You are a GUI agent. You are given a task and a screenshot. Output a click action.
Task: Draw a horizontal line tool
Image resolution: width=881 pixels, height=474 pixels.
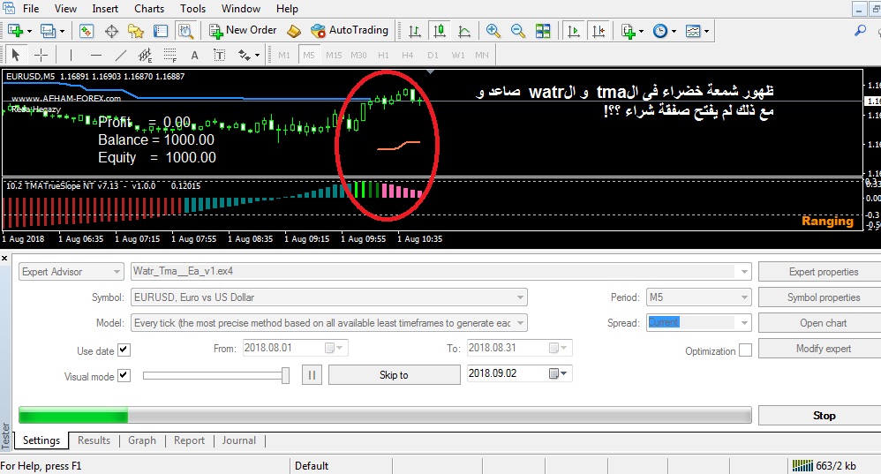coord(95,55)
